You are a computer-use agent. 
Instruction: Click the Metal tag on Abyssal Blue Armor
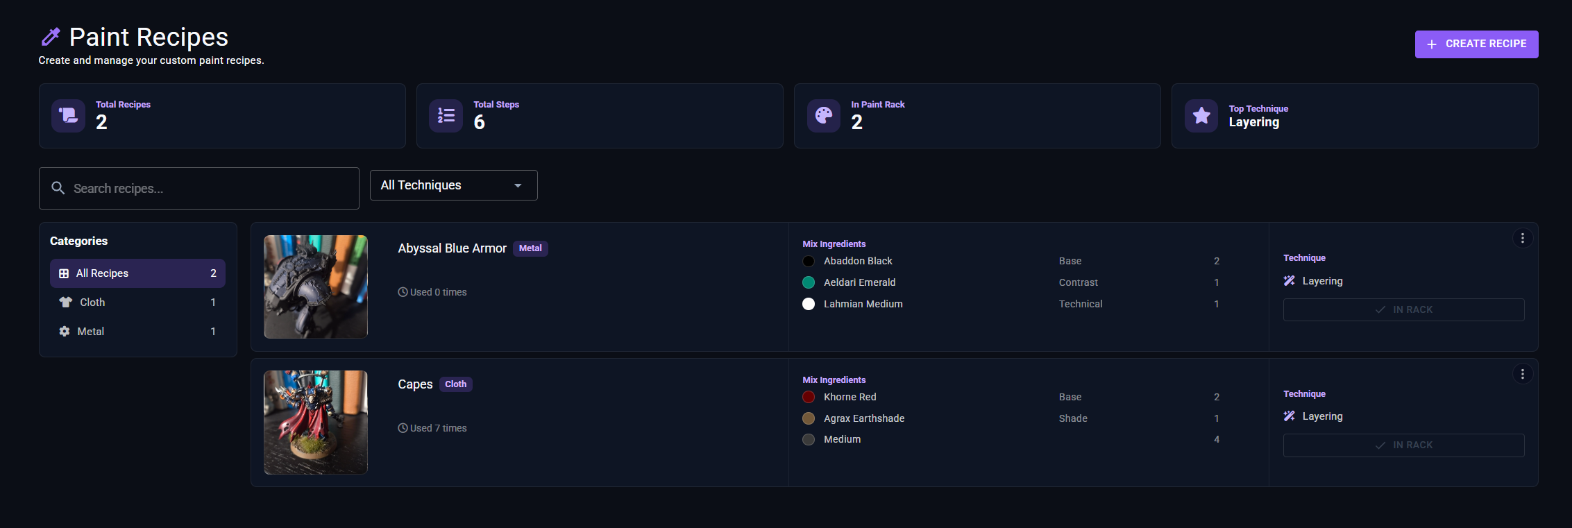coord(530,248)
